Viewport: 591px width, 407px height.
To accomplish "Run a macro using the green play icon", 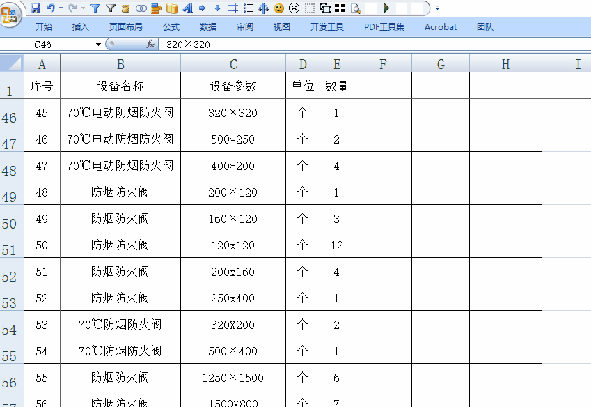I will 385,8.
